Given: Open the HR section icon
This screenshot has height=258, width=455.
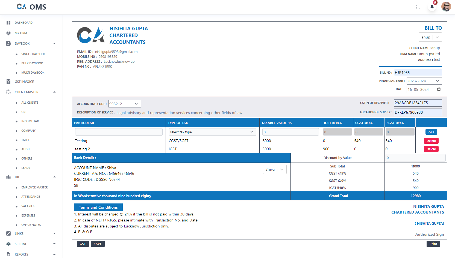Looking at the screenshot, I should click(8, 177).
